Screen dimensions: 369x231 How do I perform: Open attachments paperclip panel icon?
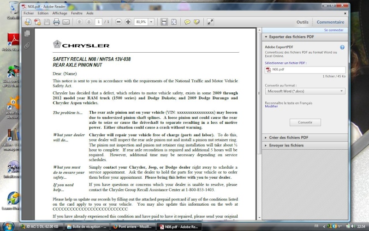27,45
